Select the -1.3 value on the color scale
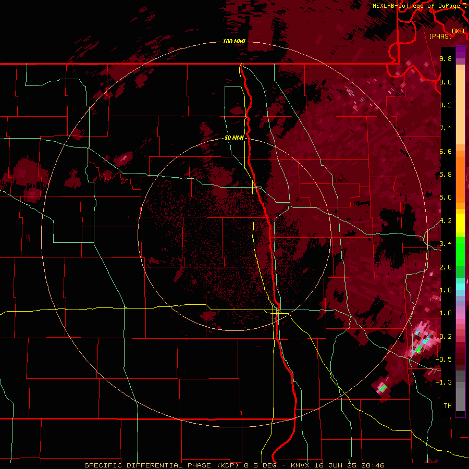Screen dimensions: 469x469 443,382
